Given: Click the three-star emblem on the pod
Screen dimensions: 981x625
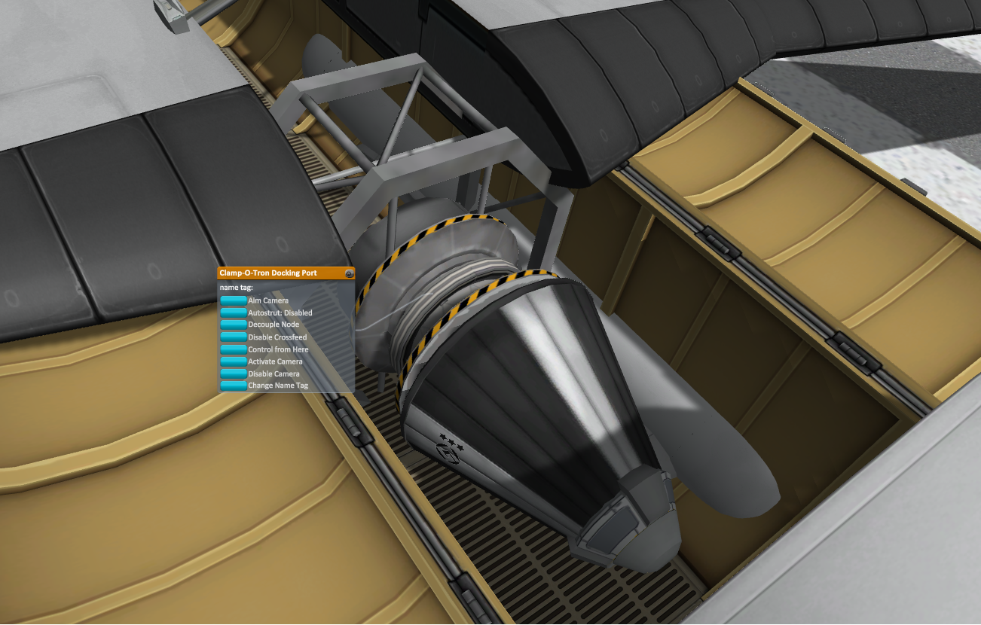Looking at the screenshot, I should [x=451, y=440].
